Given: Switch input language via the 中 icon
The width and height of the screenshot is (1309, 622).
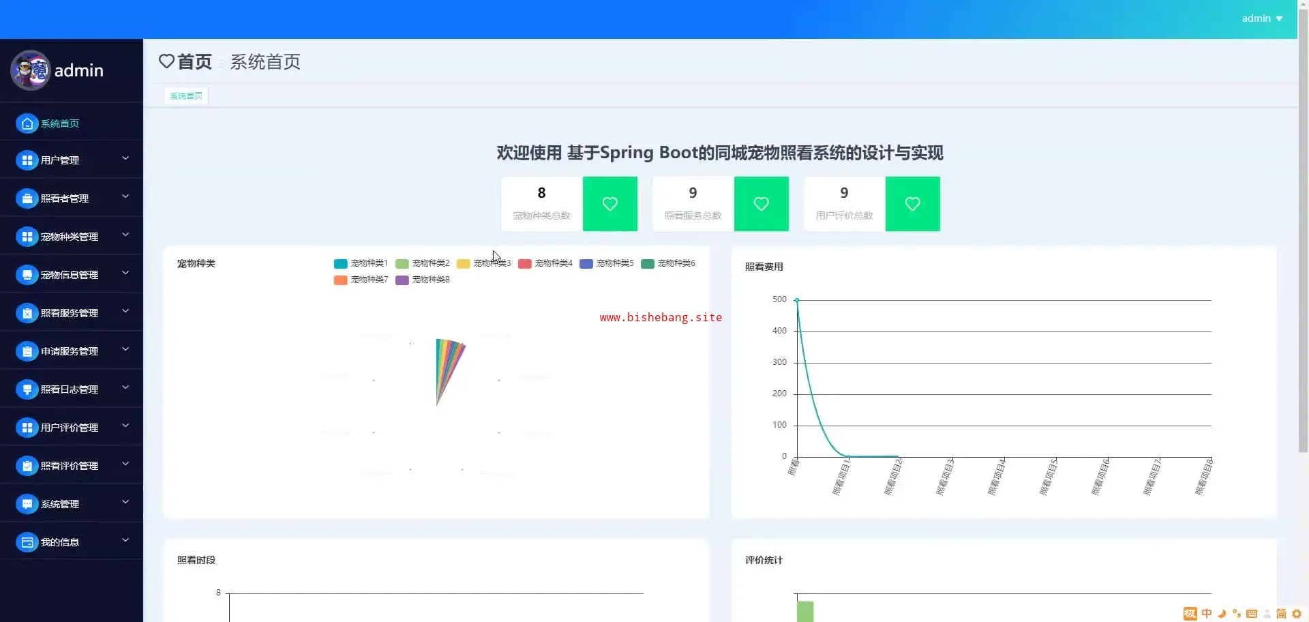Looking at the screenshot, I should [x=1207, y=614].
